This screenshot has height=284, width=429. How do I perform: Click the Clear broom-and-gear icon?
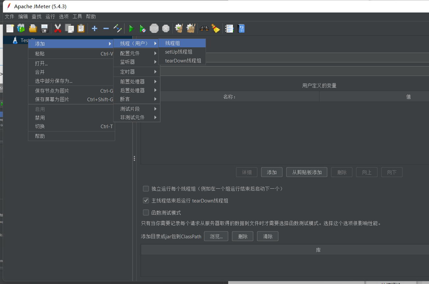click(179, 29)
